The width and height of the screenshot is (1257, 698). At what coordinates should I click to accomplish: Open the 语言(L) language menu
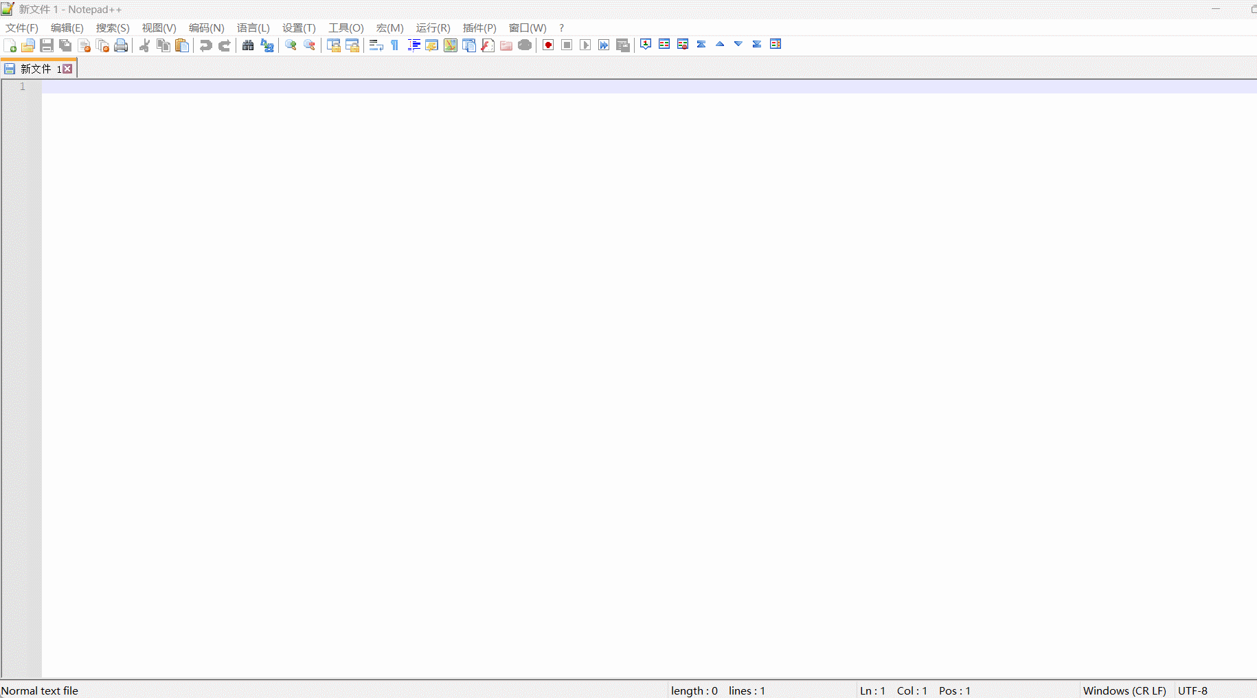click(x=253, y=28)
